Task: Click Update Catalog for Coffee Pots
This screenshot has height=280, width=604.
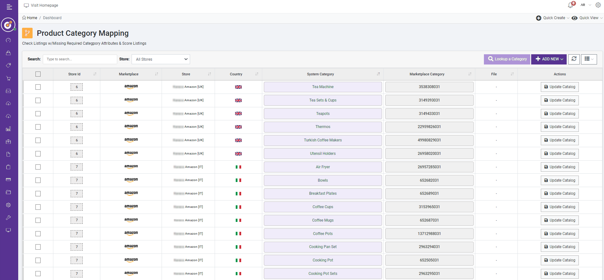Action: coord(560,234)
